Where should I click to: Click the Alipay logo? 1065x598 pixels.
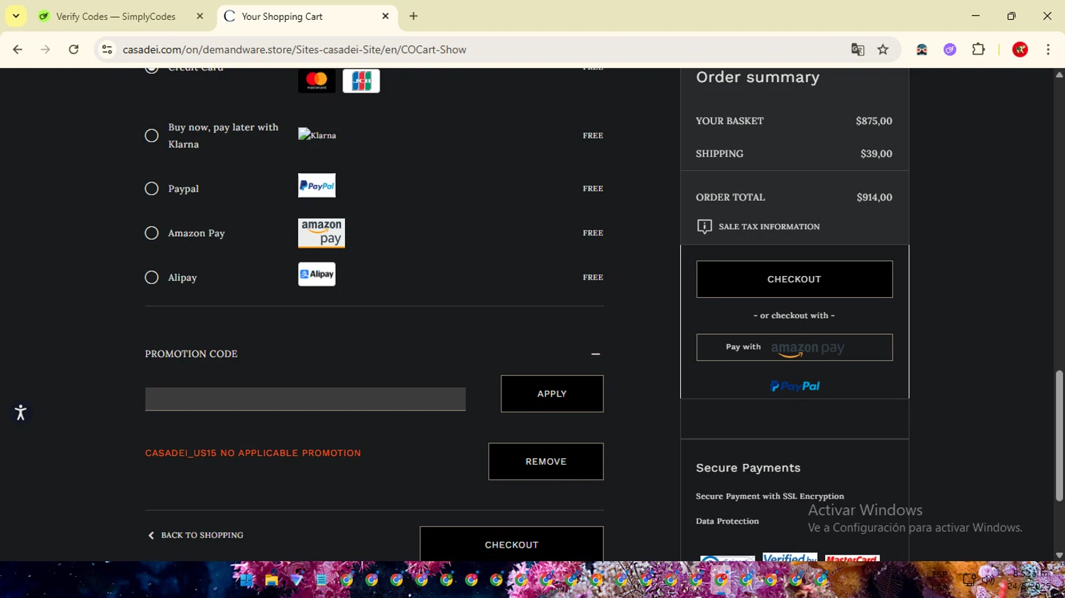click(x=317, y=275)
